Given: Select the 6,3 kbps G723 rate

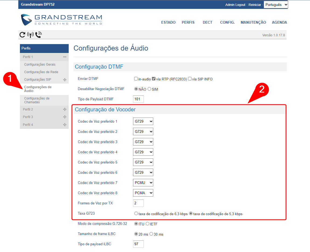Looking at the screenshot, I should point(136,214).
